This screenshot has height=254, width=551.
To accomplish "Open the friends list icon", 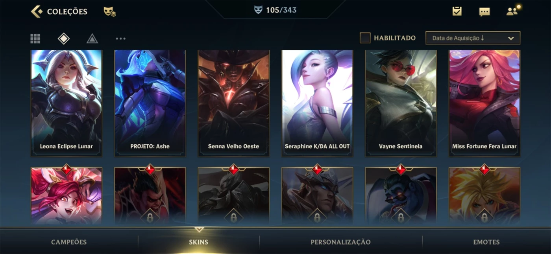I will (x=512, y=11).
